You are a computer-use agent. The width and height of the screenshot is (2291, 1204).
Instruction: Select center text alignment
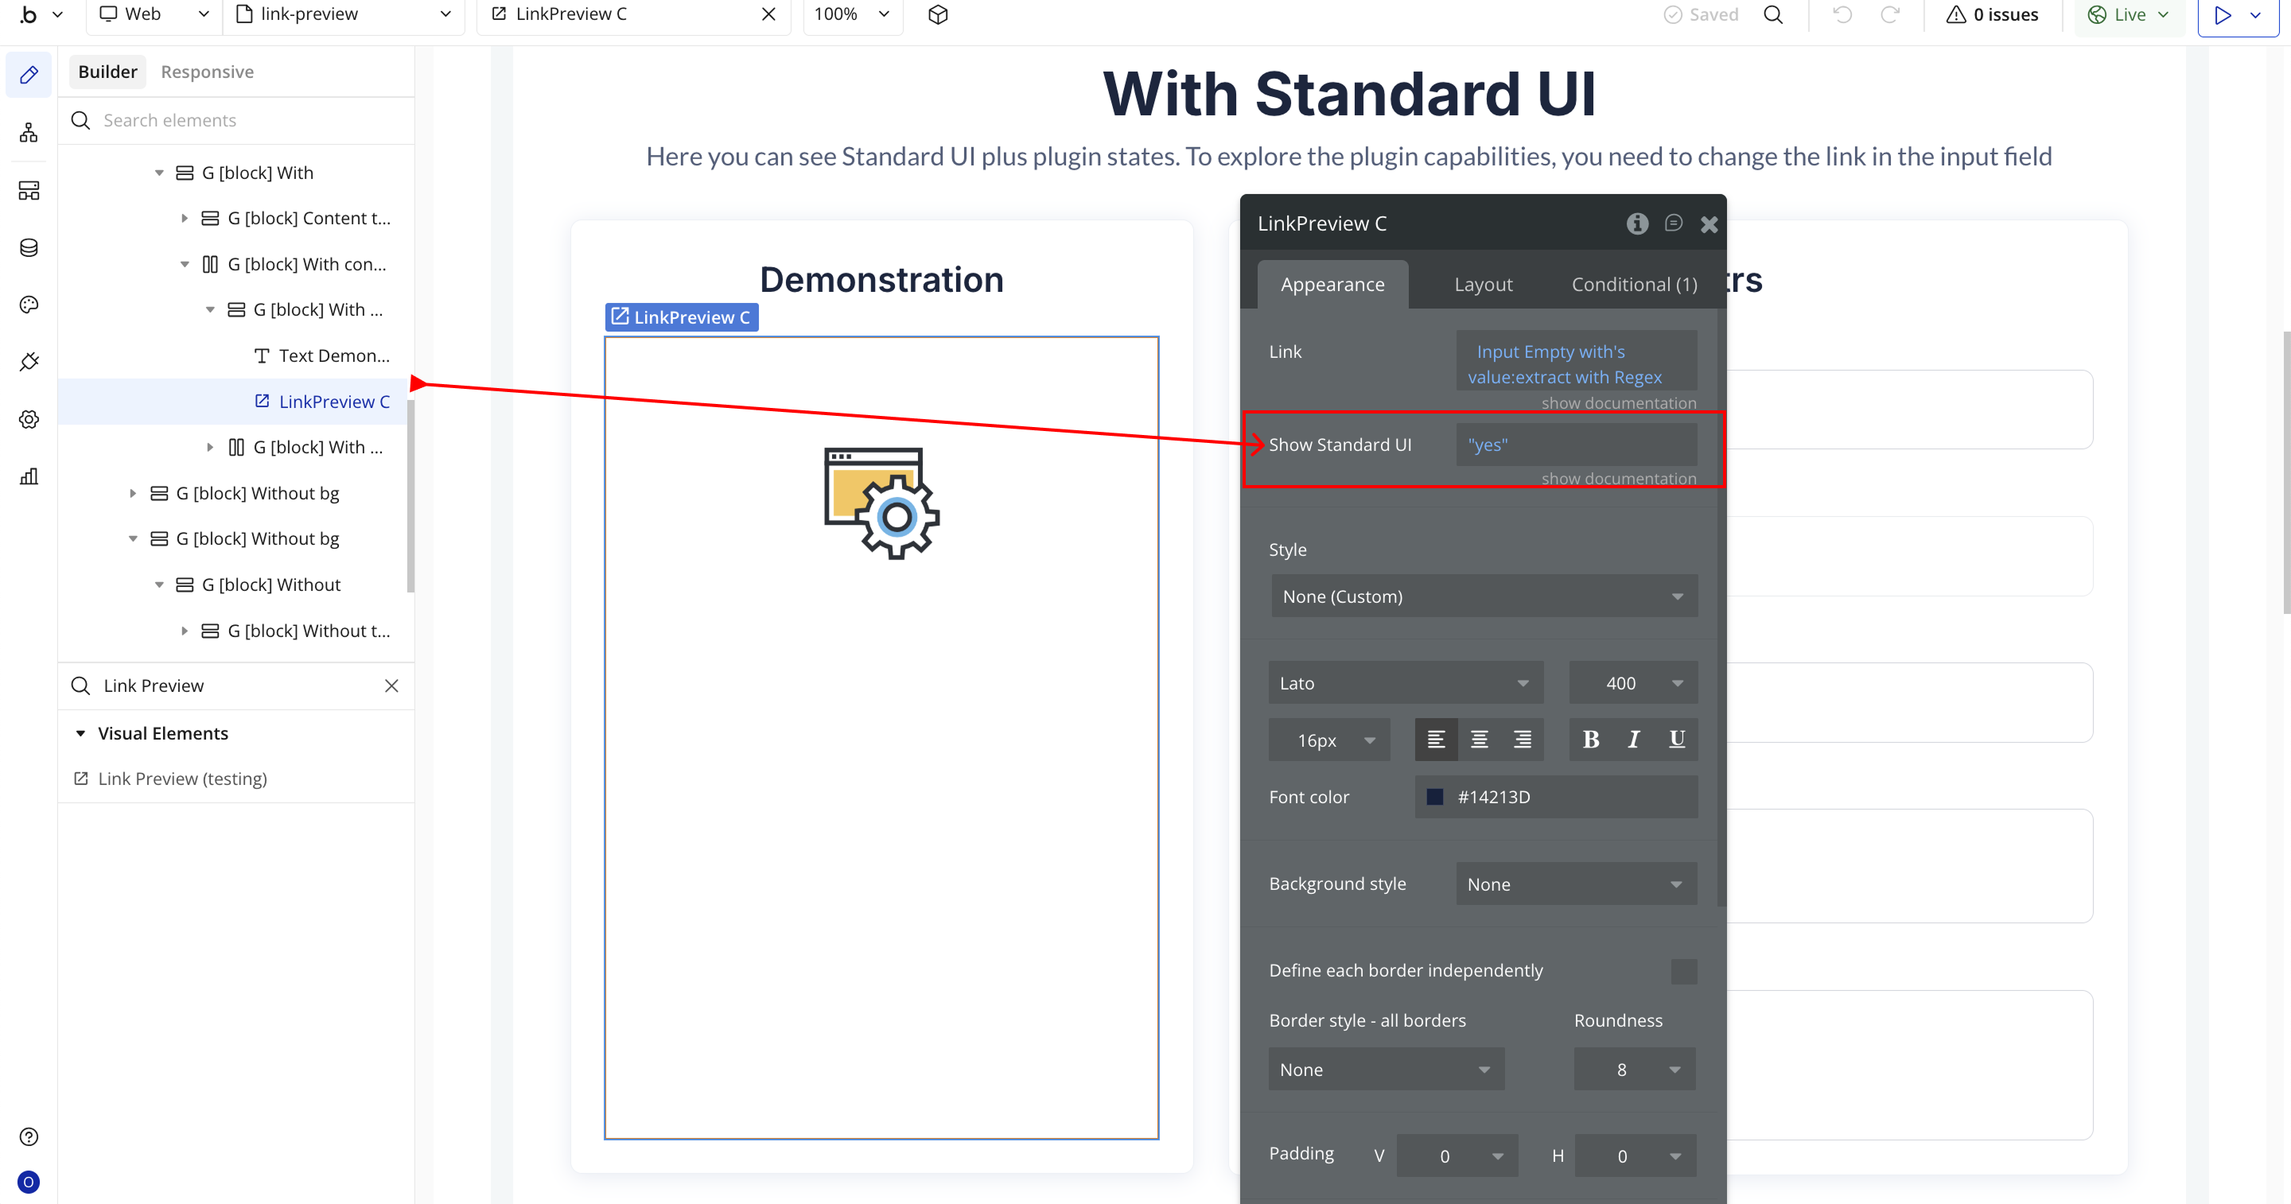click(x=1479, y=740)
